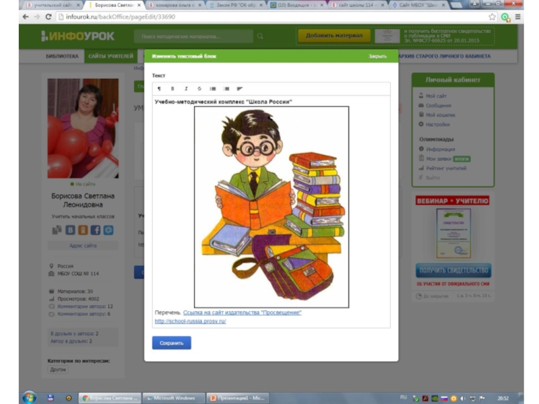Image resolution: width=539 pixels, height=404 pixels.
Task: Click the documents share icon under the profile
Action: coord(57,230)
